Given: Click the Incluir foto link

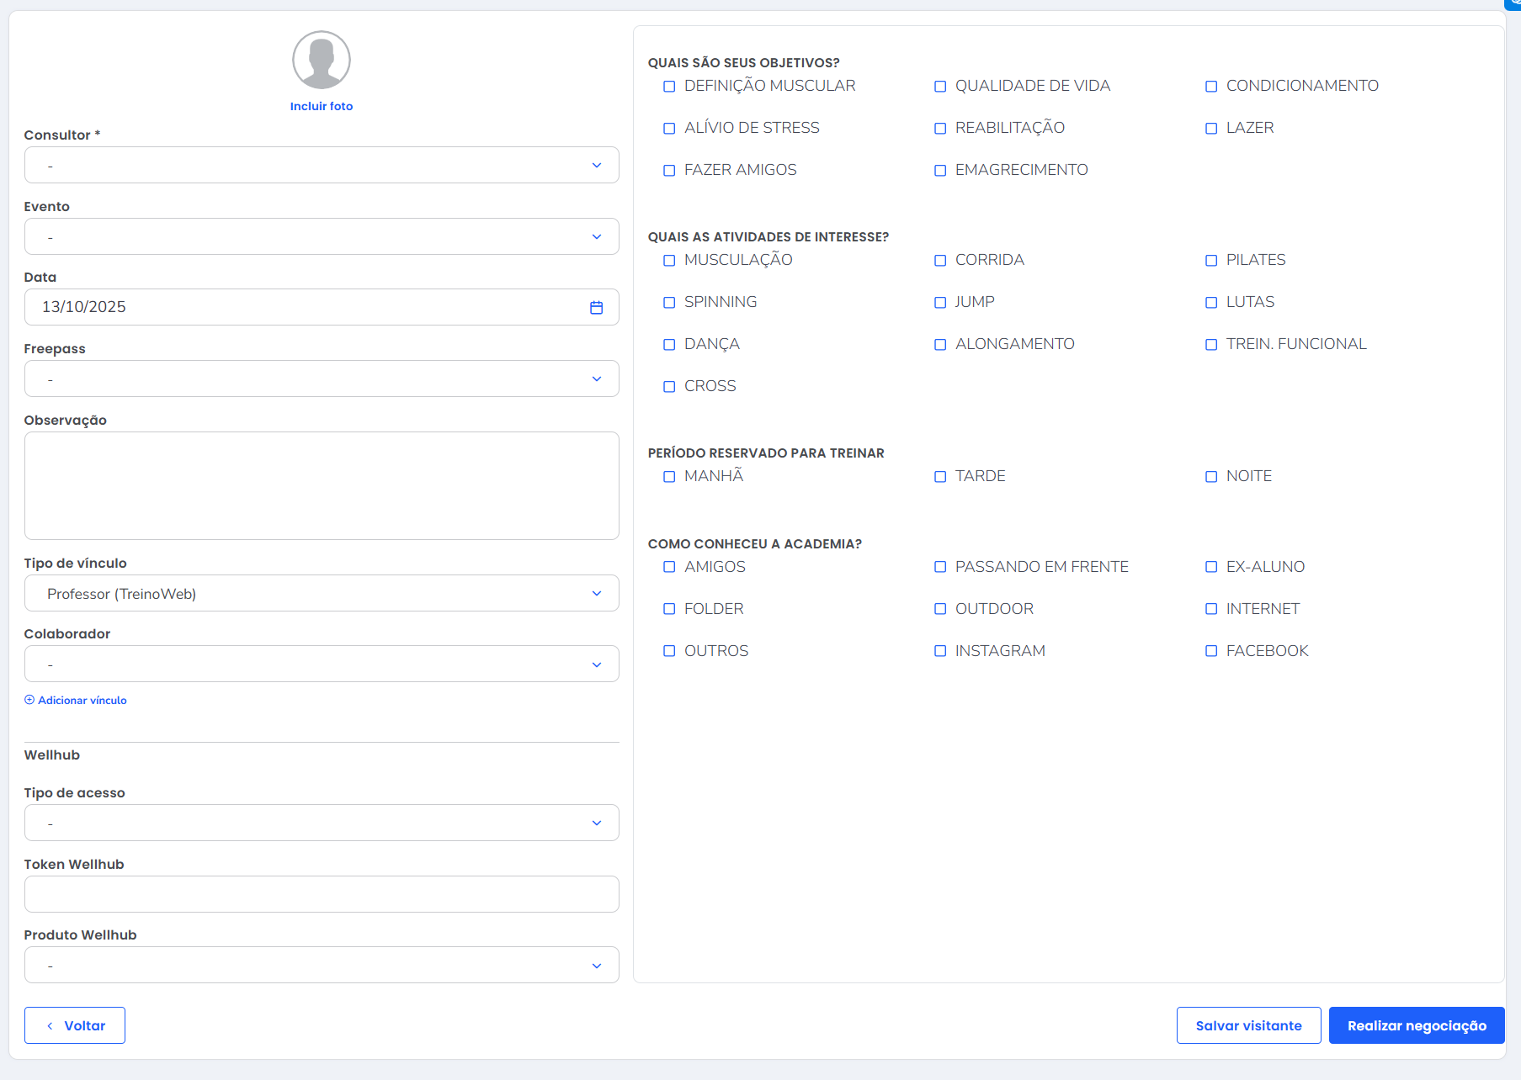Looking at the screenshot, I should coord(321,107).
